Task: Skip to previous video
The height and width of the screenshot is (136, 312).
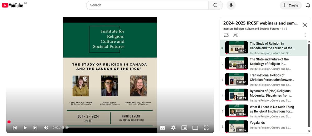Action: 15,128
